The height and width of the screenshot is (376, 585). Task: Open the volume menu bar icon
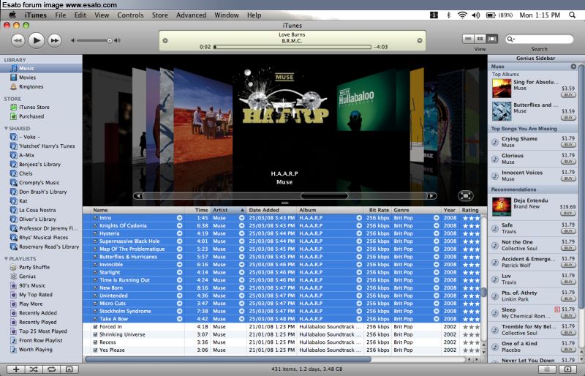click(x=476, y=15)
